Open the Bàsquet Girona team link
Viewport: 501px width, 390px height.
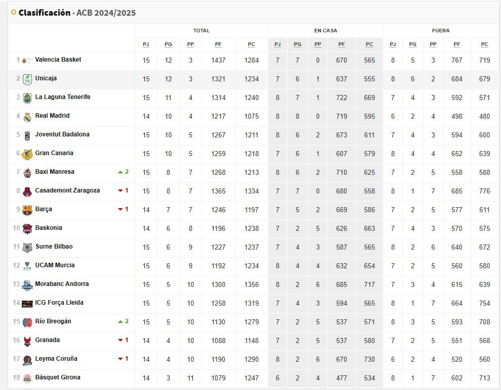click(x=58, y=377)
